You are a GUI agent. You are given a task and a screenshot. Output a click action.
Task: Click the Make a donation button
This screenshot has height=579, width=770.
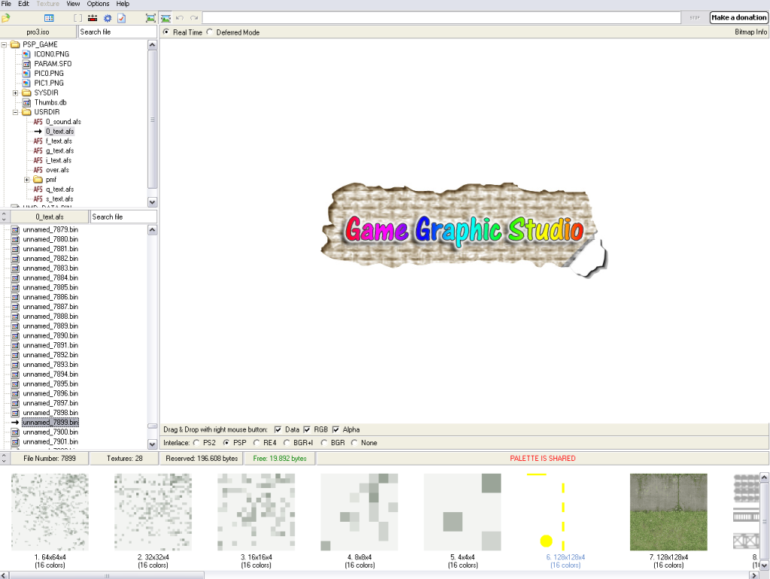click(x=738, y=17)
